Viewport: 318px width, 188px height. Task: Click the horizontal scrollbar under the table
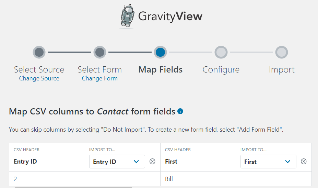click(x=73, y=187)
